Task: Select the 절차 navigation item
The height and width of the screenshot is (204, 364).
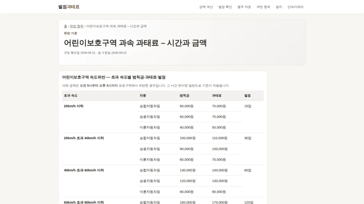Action: click(x=279, y=7)
